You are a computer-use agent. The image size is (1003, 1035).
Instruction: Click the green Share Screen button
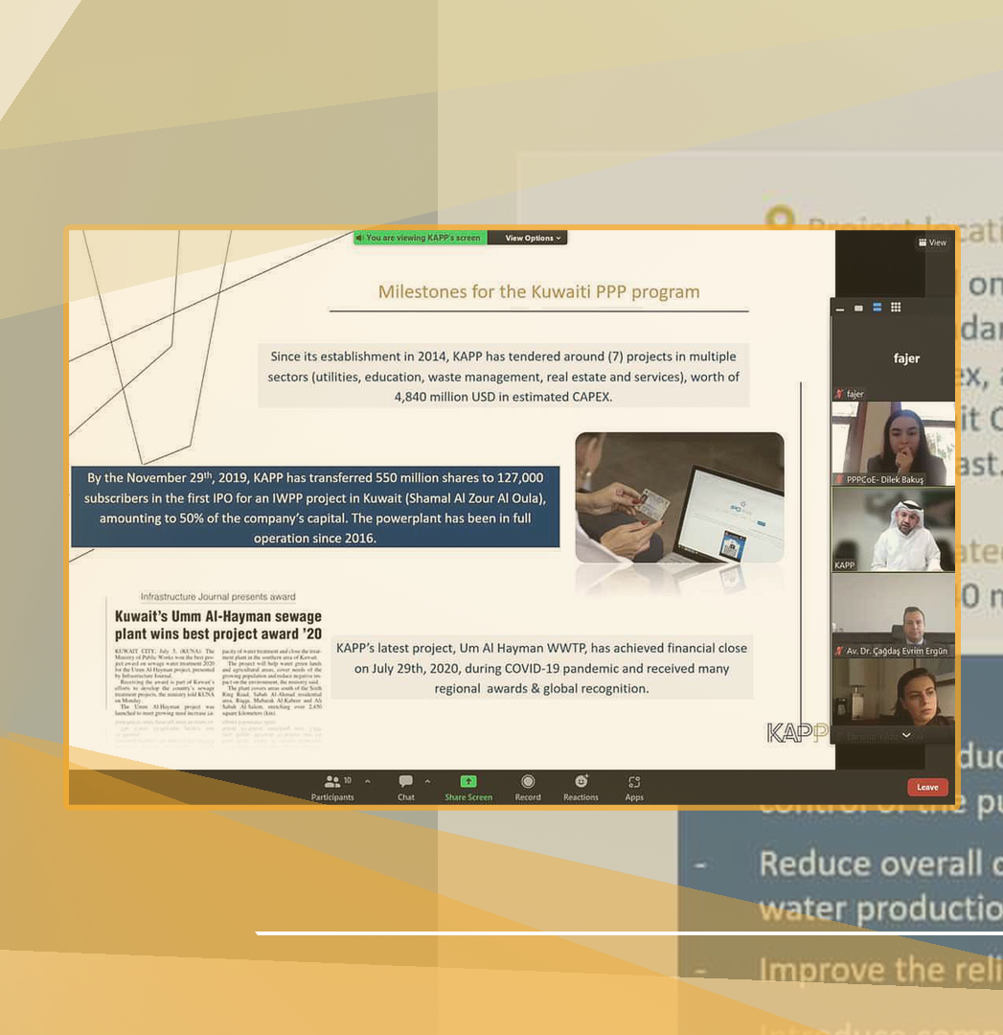click(468, 788)
